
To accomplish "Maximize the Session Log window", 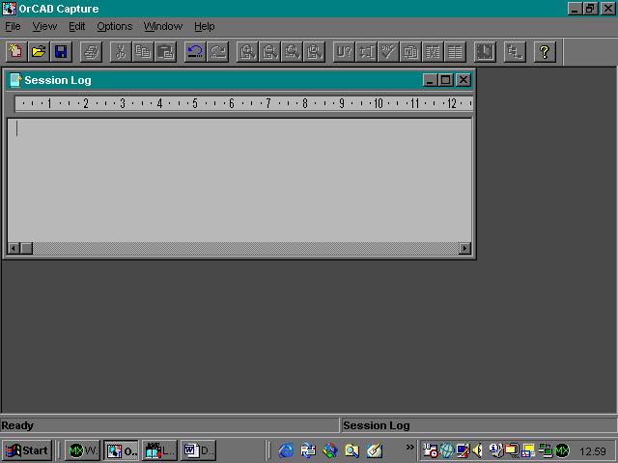I will [x=446, y=80].
